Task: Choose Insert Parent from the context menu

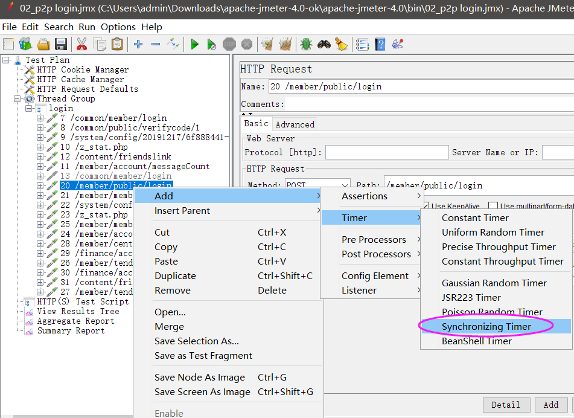Action: click(x=228, y=211)
